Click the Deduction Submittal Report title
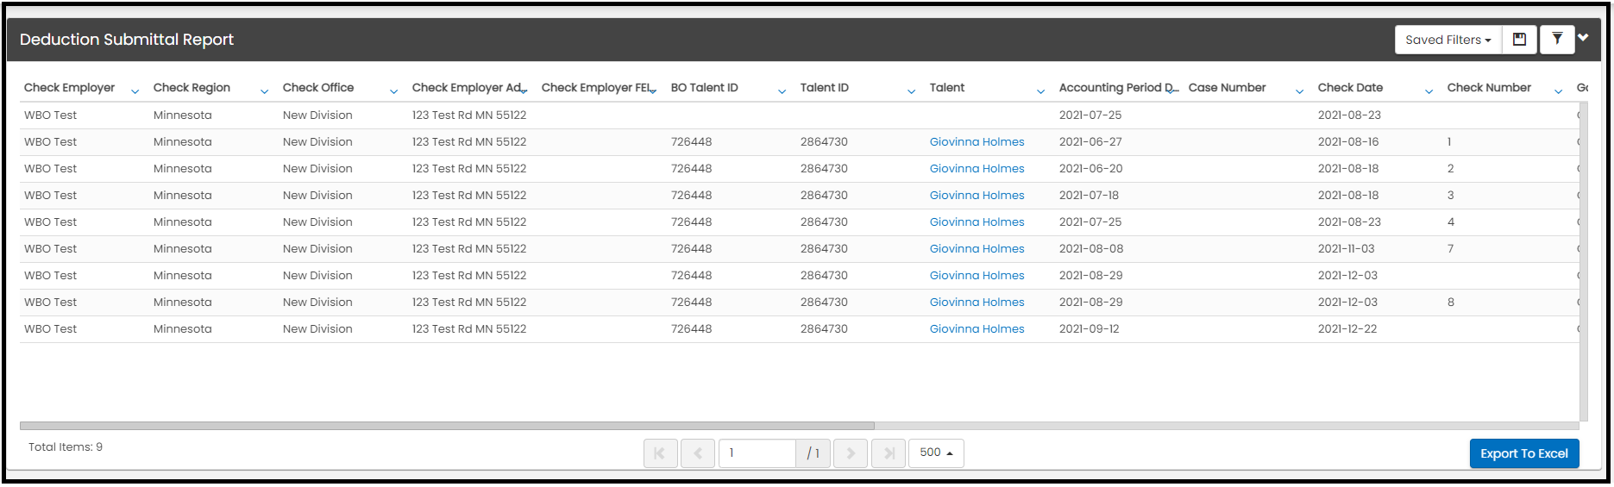Screen dimensions: 1614x487 [127, 40]
